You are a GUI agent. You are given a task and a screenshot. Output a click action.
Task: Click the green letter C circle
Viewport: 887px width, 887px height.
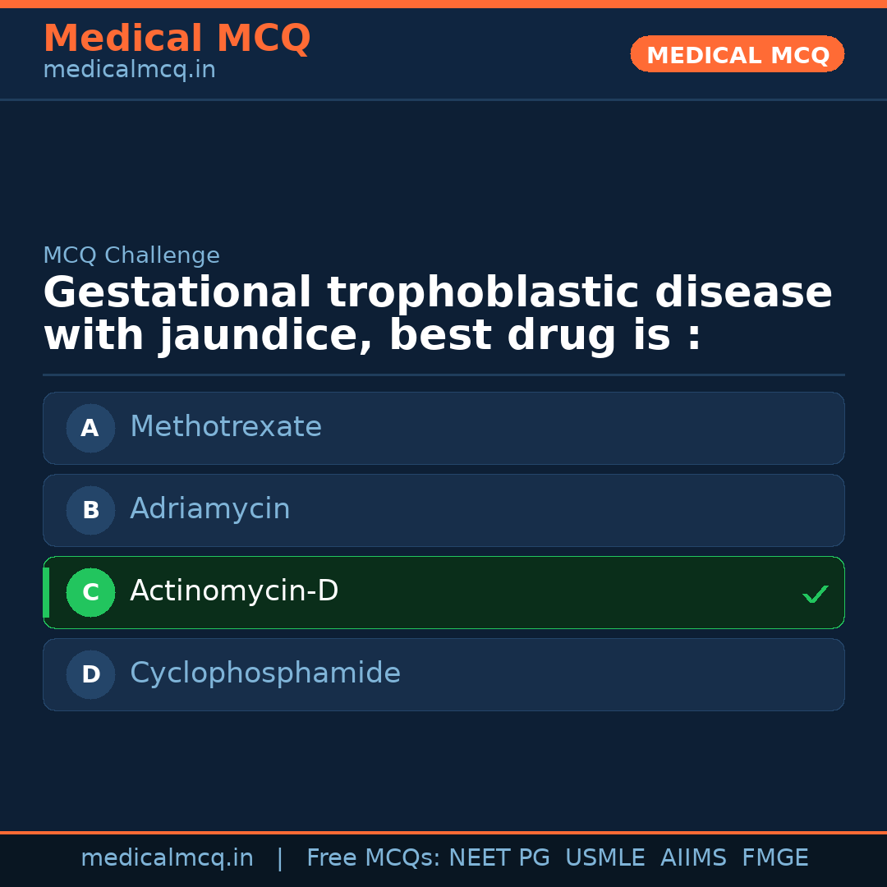90,592
